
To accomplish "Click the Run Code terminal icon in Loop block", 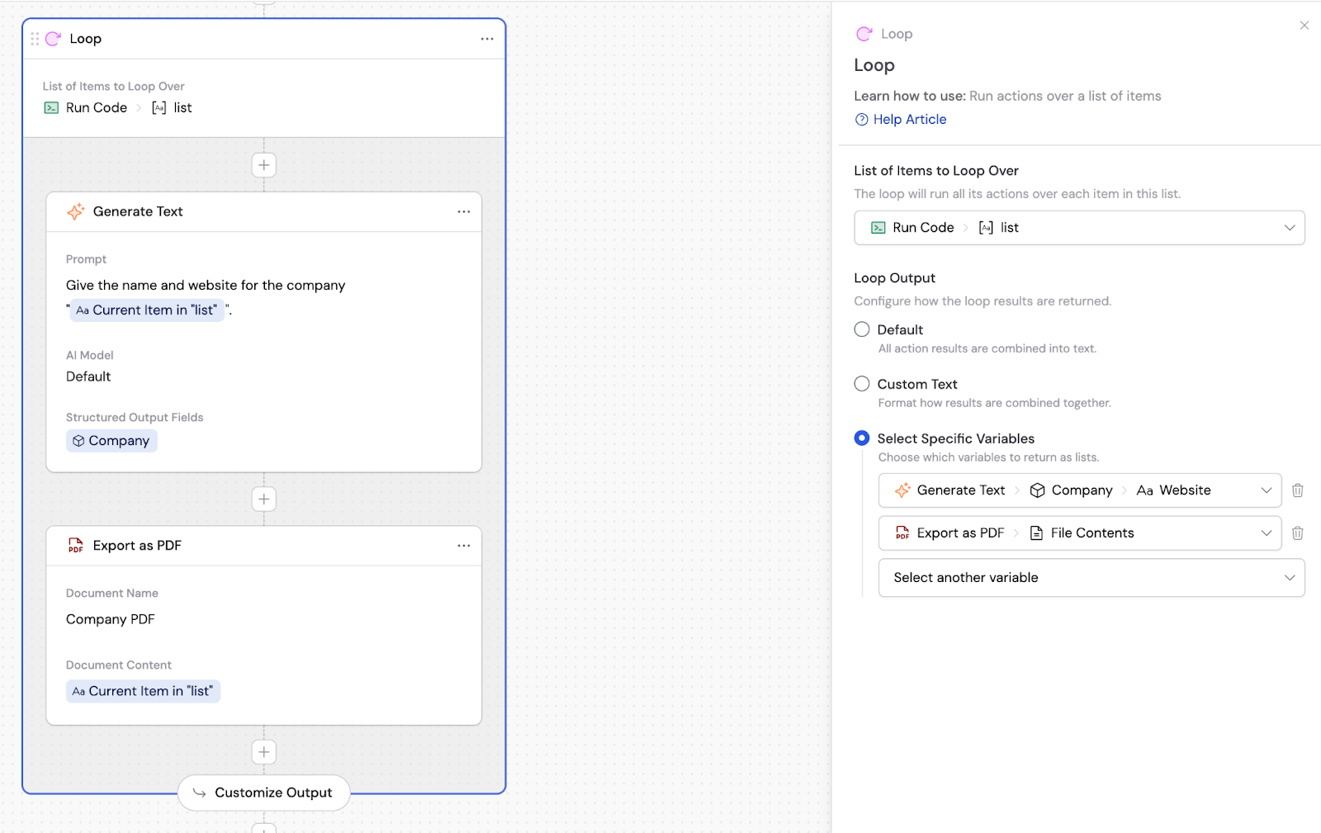I will (x=51, y=108).
